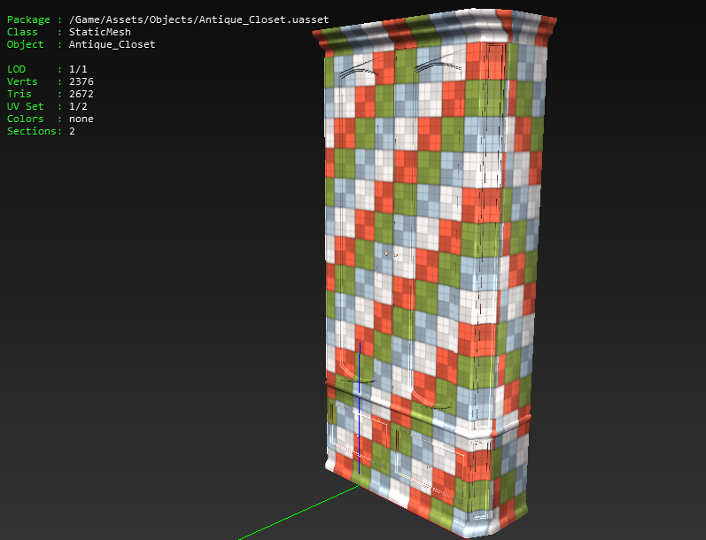Click the green axis line on floor
The width and height of the screenshot is (706, 540).
(299, 512)
